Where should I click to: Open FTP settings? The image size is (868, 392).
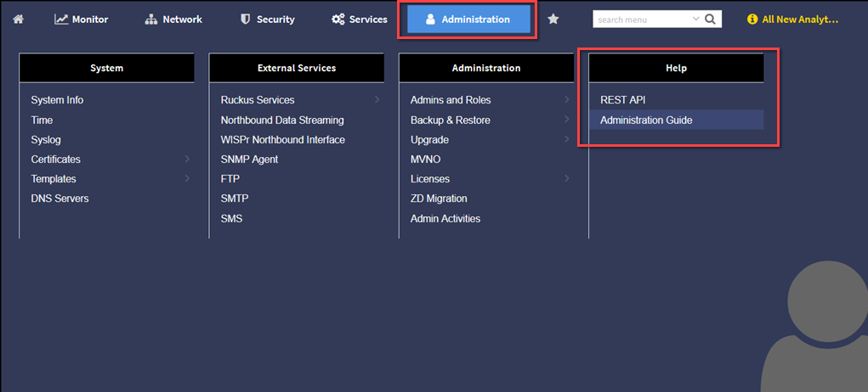click(230, 179)
